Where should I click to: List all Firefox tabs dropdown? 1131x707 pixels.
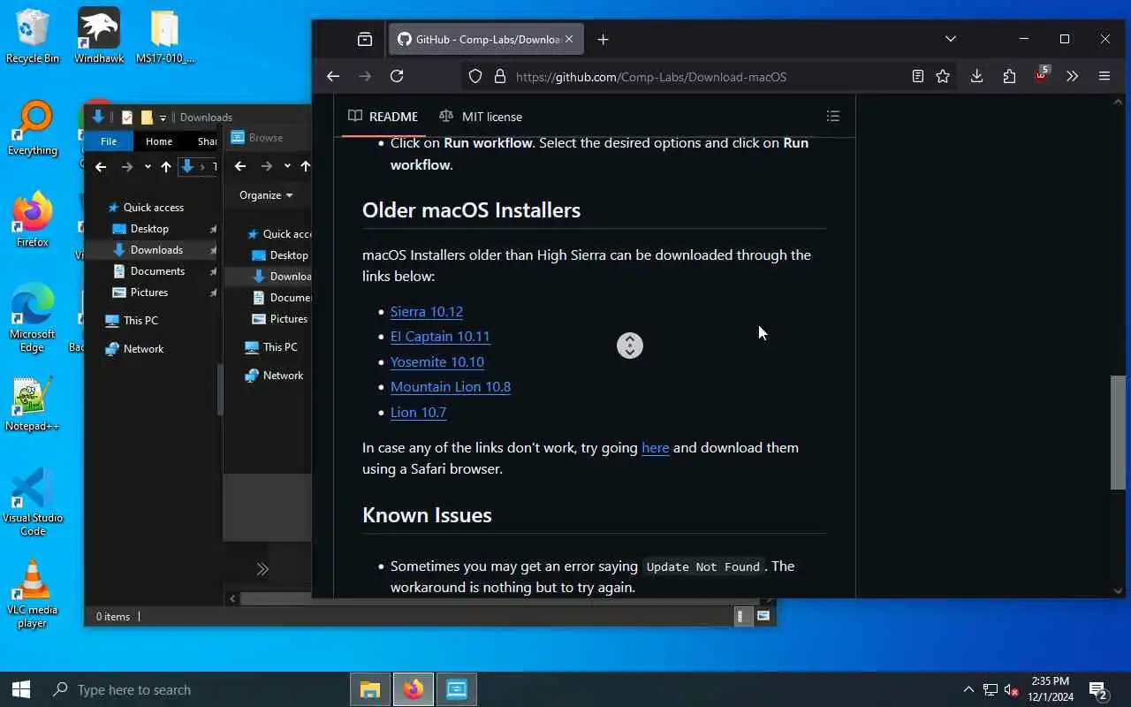click(951, 39)
